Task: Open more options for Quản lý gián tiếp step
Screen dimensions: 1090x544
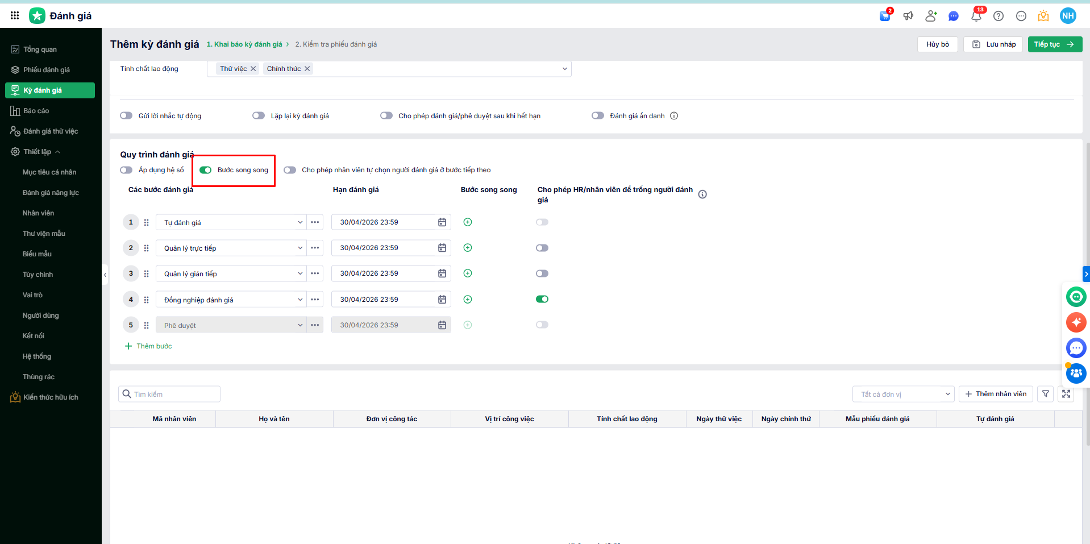Action: (315, 273)
